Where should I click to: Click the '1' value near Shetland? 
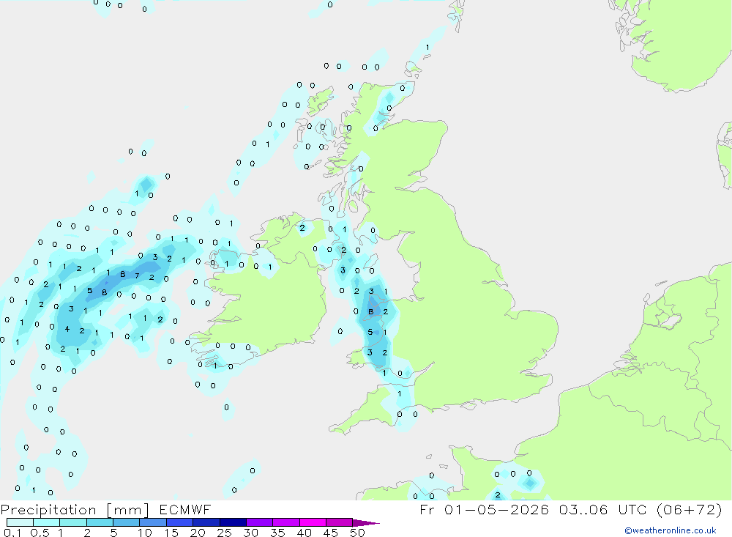tap(427, 47)
